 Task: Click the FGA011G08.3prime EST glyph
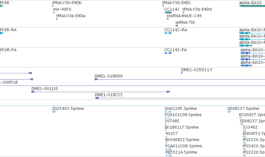(x=168, y=149)
